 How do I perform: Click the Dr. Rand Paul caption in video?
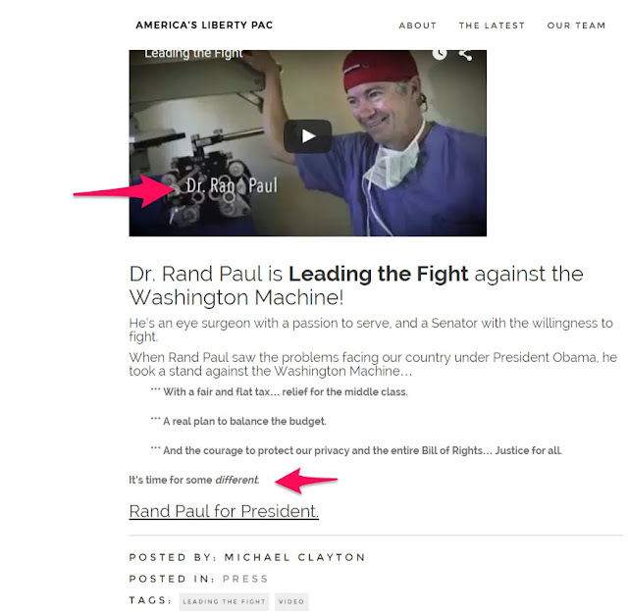(x=232, y=185)
